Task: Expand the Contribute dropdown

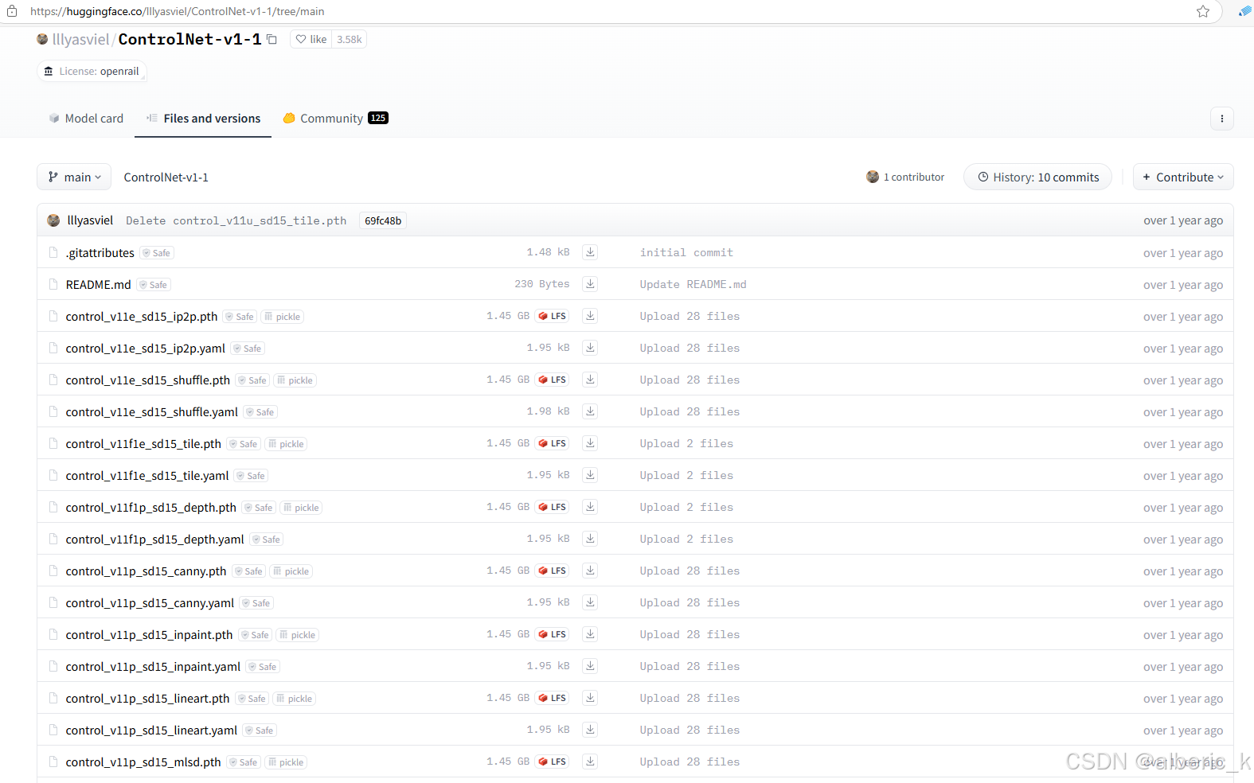Action: (x=1183, y=177)
